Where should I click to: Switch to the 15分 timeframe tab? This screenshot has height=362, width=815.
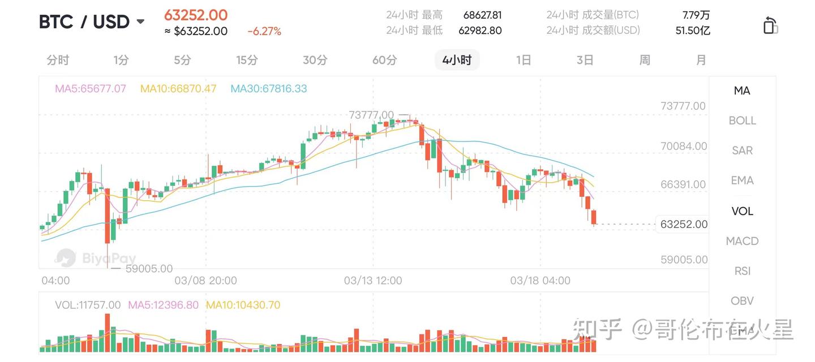point(247,59)
